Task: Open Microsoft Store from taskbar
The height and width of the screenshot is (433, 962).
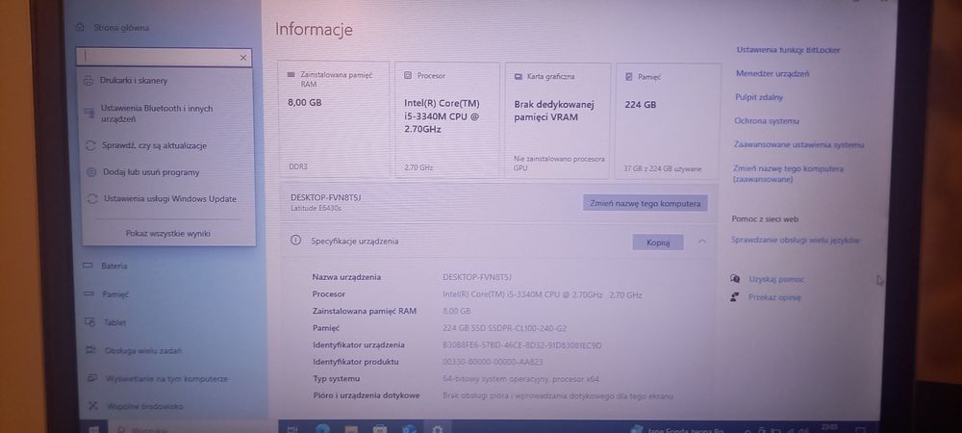Action: (x=380, y=428)
